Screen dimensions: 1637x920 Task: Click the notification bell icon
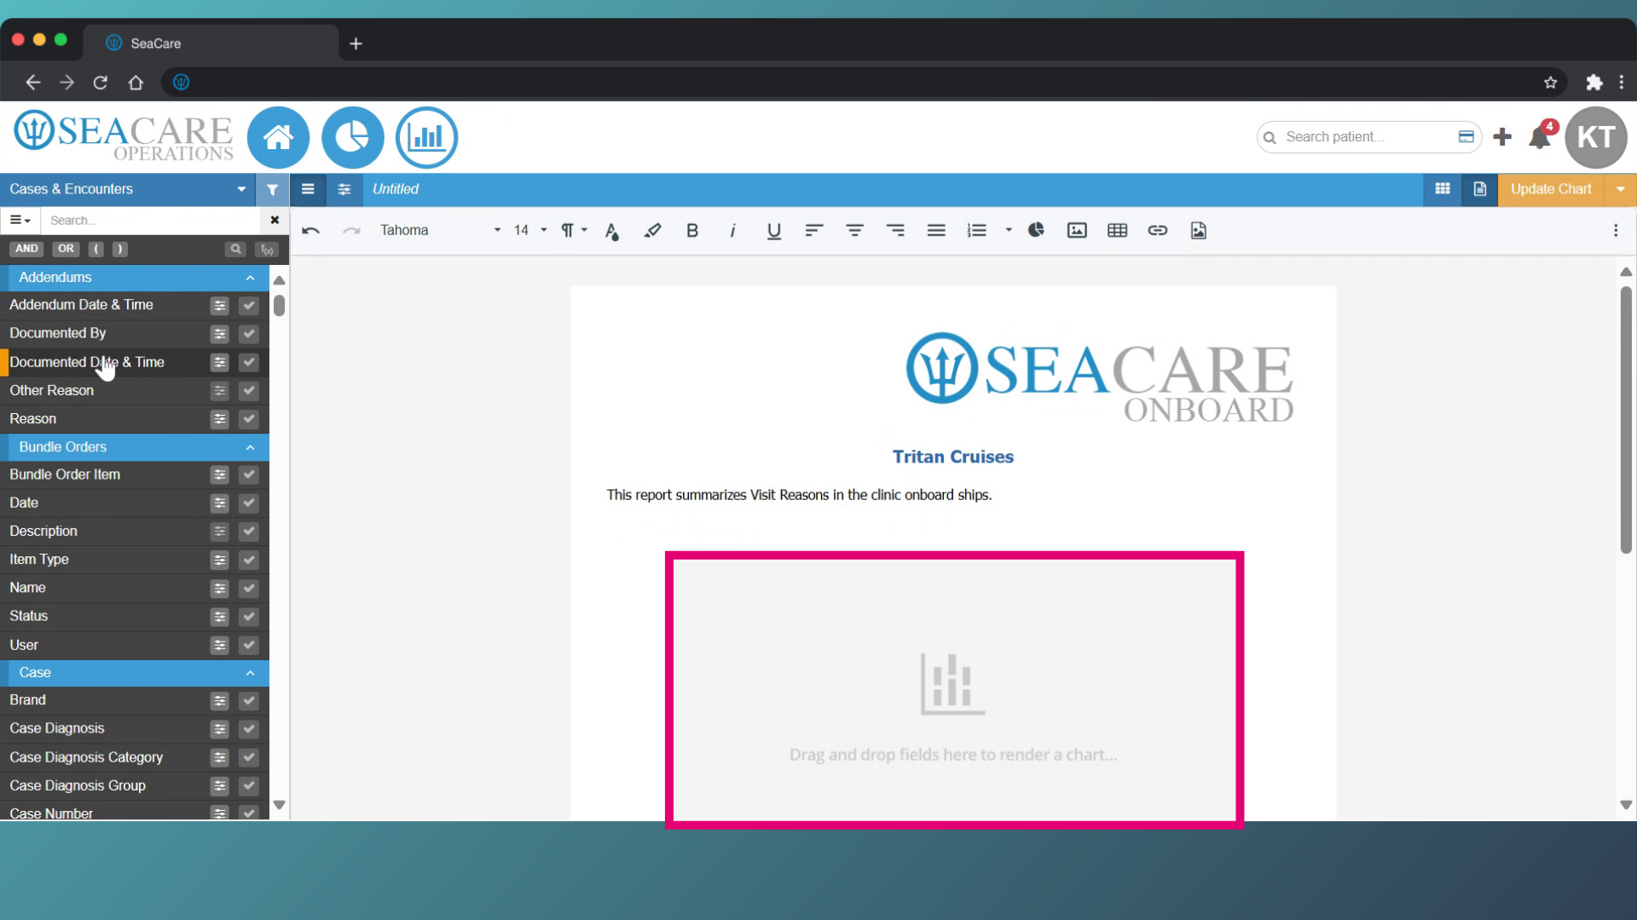pyautogui.click(x=1540, y=136)
